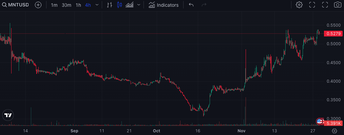
Task: Click the 0.3500 price scale label
Action: click(333, 100)
